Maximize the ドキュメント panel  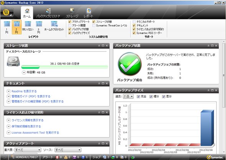tap(103, 84)
